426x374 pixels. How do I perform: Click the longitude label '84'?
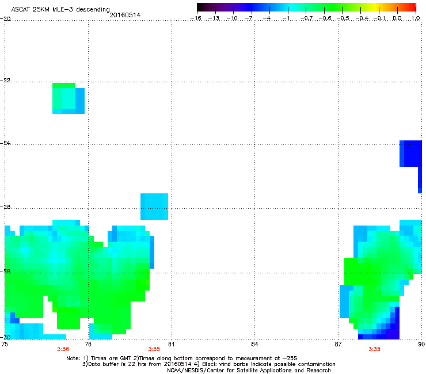coord(254,344)
